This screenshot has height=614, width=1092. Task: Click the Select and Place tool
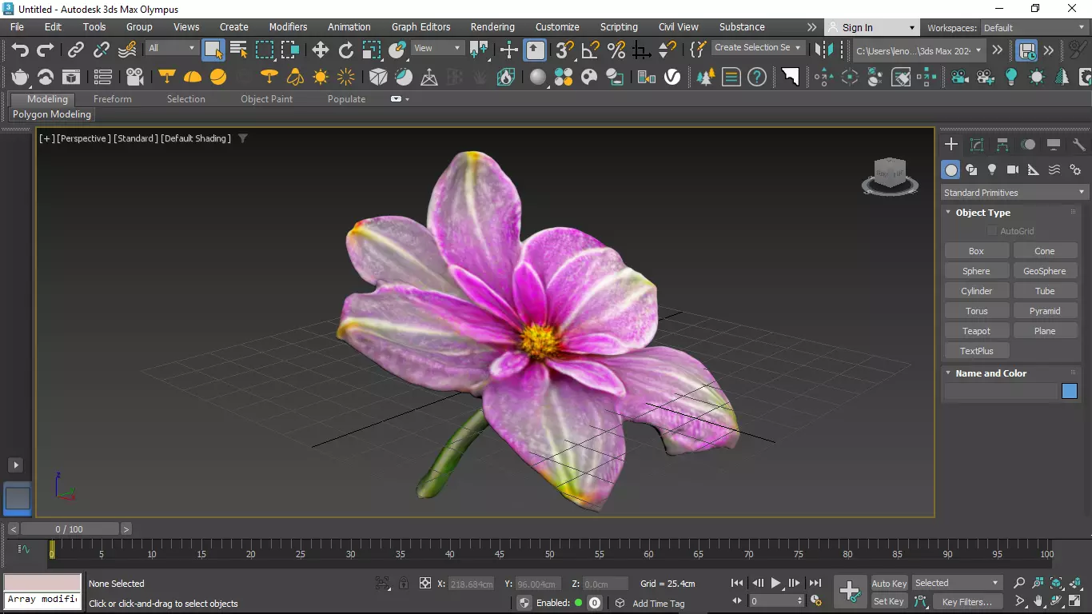point(397,50)
